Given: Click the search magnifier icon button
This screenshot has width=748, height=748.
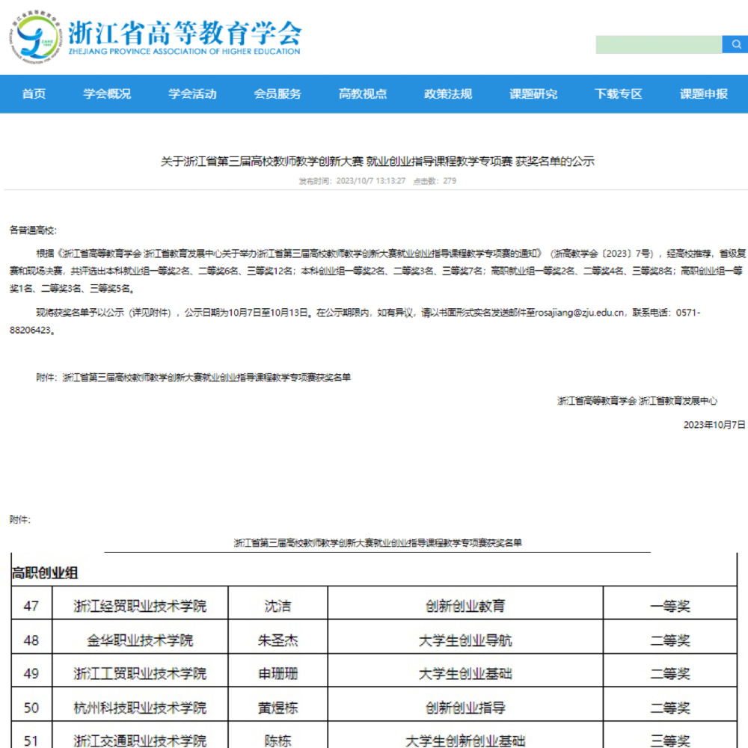Looking at the screenshot, I should coord(735,44).
